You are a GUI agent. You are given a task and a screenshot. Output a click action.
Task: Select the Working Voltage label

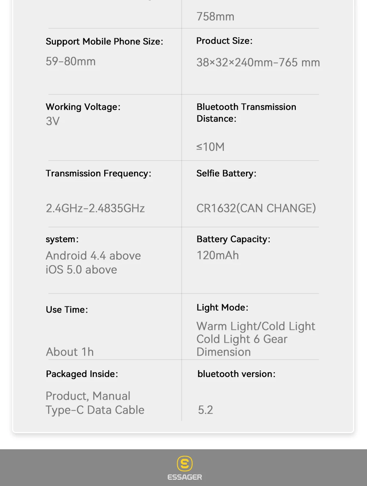[83, 107]
